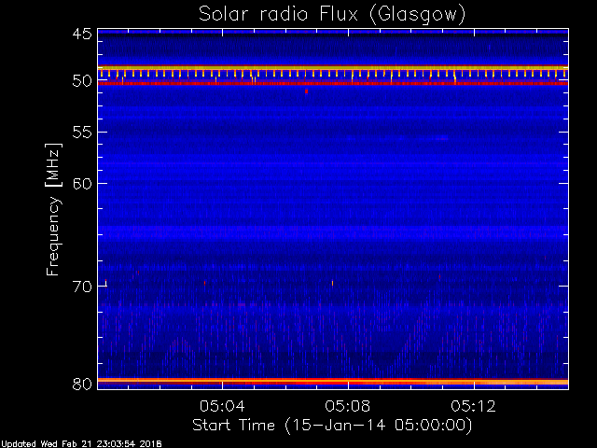Click the 05:08 time axis label
597x448 pixels.
tap(348, 406)
